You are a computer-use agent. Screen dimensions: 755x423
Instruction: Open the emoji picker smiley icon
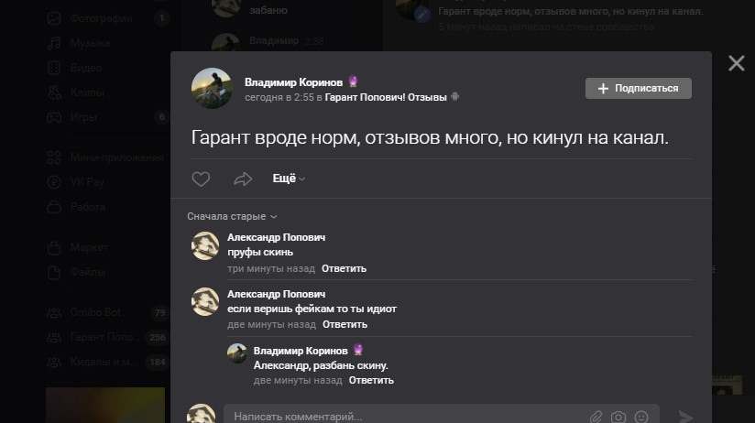click(641, 417)
